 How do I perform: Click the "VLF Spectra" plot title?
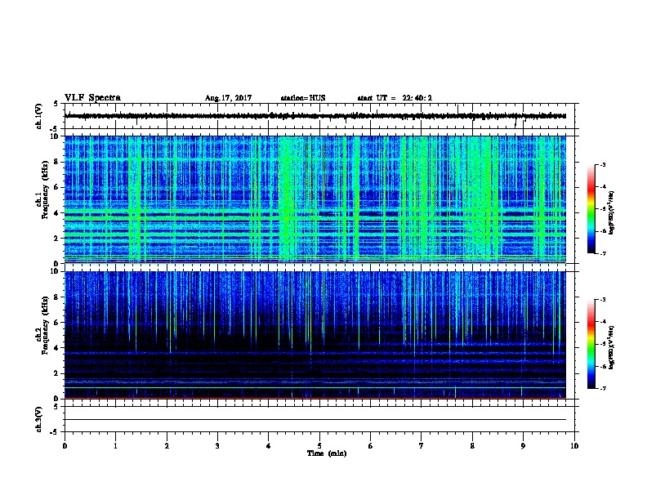click(x=92, y=98)
